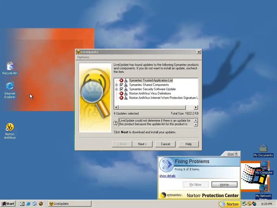Click the red X icon beside Norton AntiVirus Virus Definitions
Screen dimensions: 277x208
tap(121, 93)
